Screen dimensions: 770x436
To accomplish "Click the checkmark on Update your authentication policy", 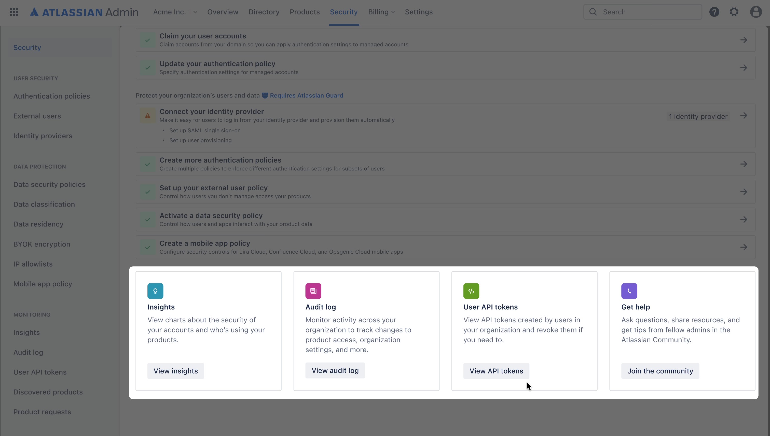I will (x=147, y=68).
